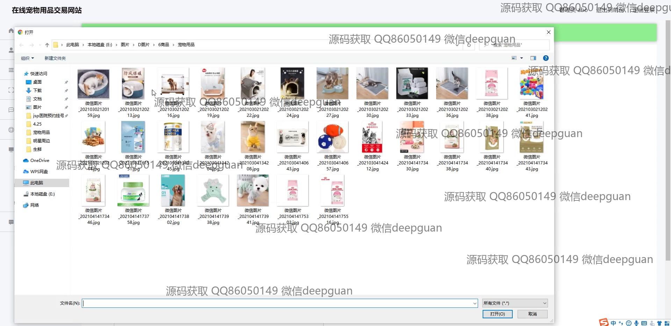Click the home icon in the left website sidebar
671x326 pixels.
pyautogui.click(x=11, y=31)
